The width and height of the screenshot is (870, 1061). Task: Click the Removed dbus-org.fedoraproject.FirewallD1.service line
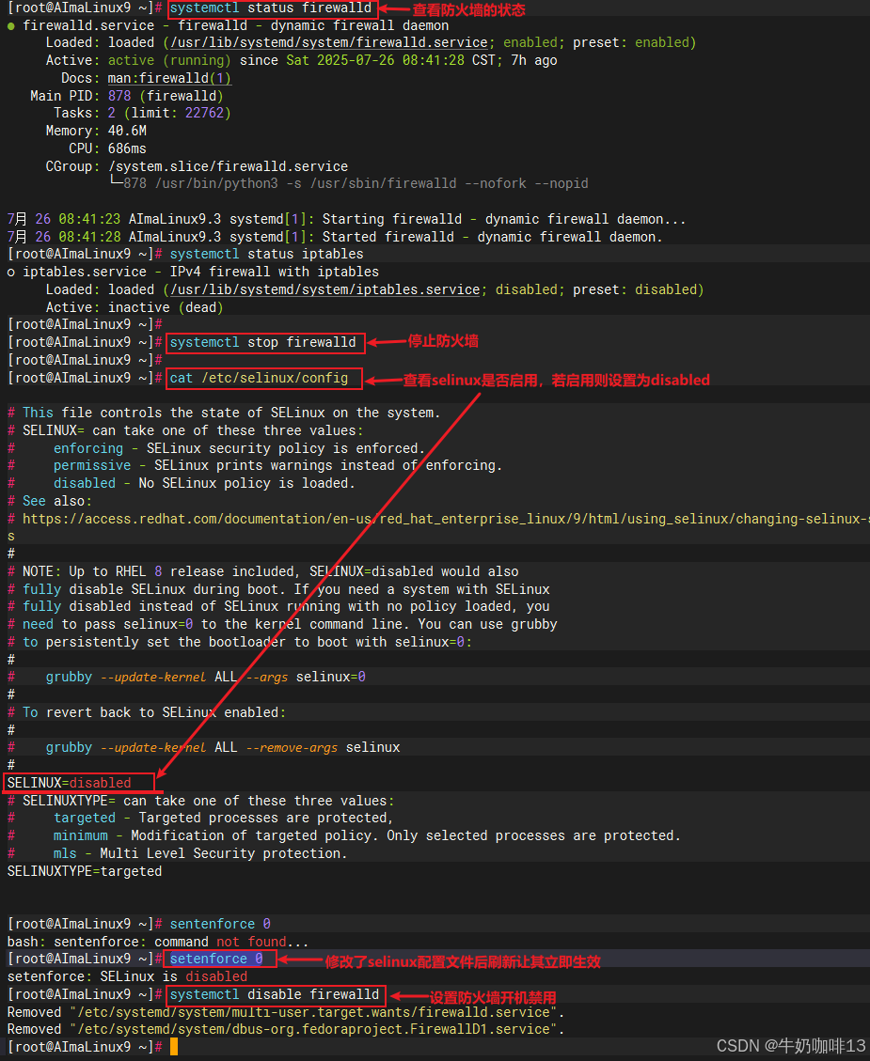point(286,1029)
